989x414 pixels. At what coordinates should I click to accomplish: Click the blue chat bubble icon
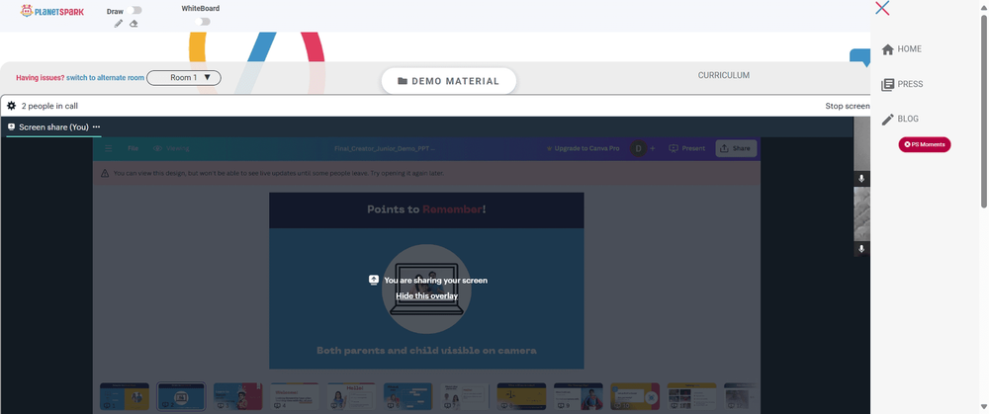click(860, 57)
